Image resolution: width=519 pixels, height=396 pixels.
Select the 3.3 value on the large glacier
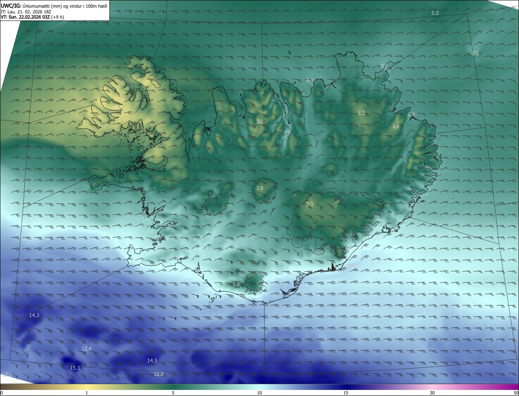click(x=309, y=204)
